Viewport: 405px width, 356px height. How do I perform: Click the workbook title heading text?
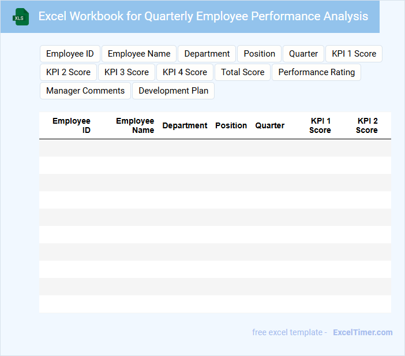203,16
